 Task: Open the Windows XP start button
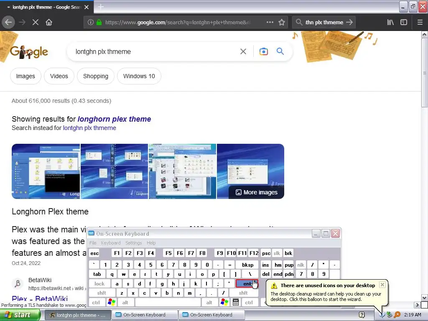point(20,315)
